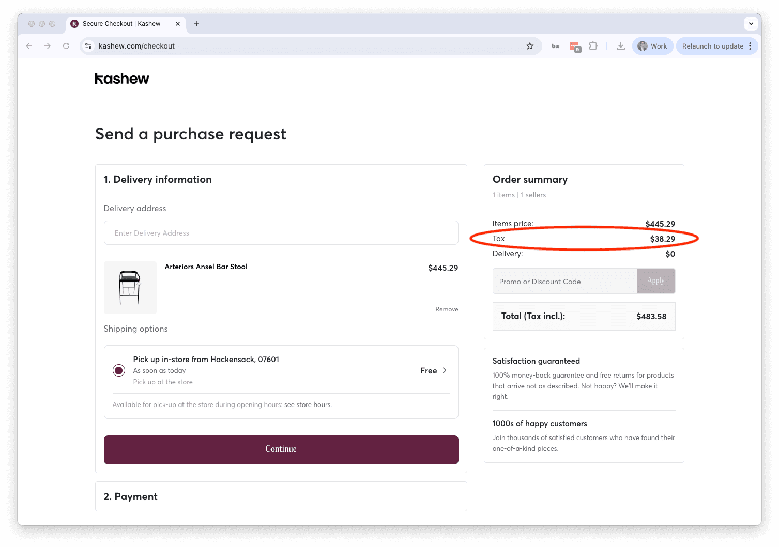Image resolution: width=779 pixels, height=547 pixels.
Task: Expand the pickup option chevron next to Free
Action: 445,370
